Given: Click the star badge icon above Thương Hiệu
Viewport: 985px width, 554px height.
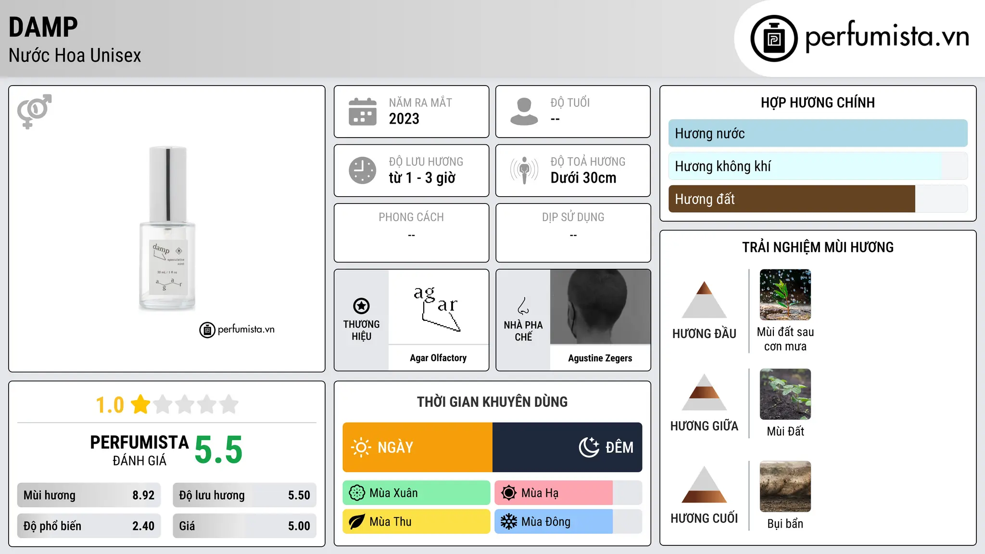Looking at the screenshot, I should pyautogui.click(x=361, y=306).
